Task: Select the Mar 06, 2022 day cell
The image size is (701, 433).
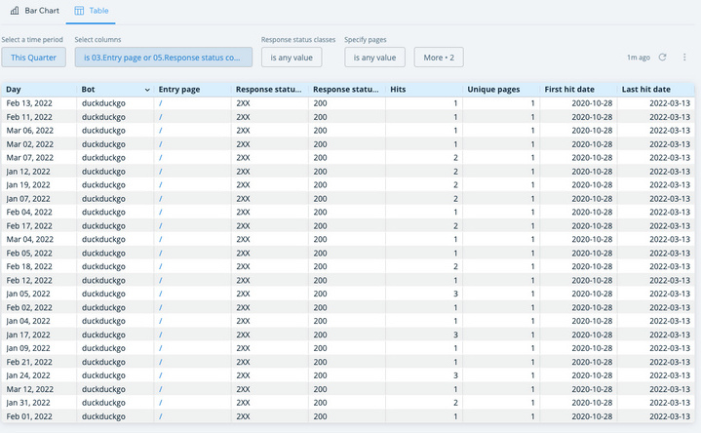Action: 29,131
